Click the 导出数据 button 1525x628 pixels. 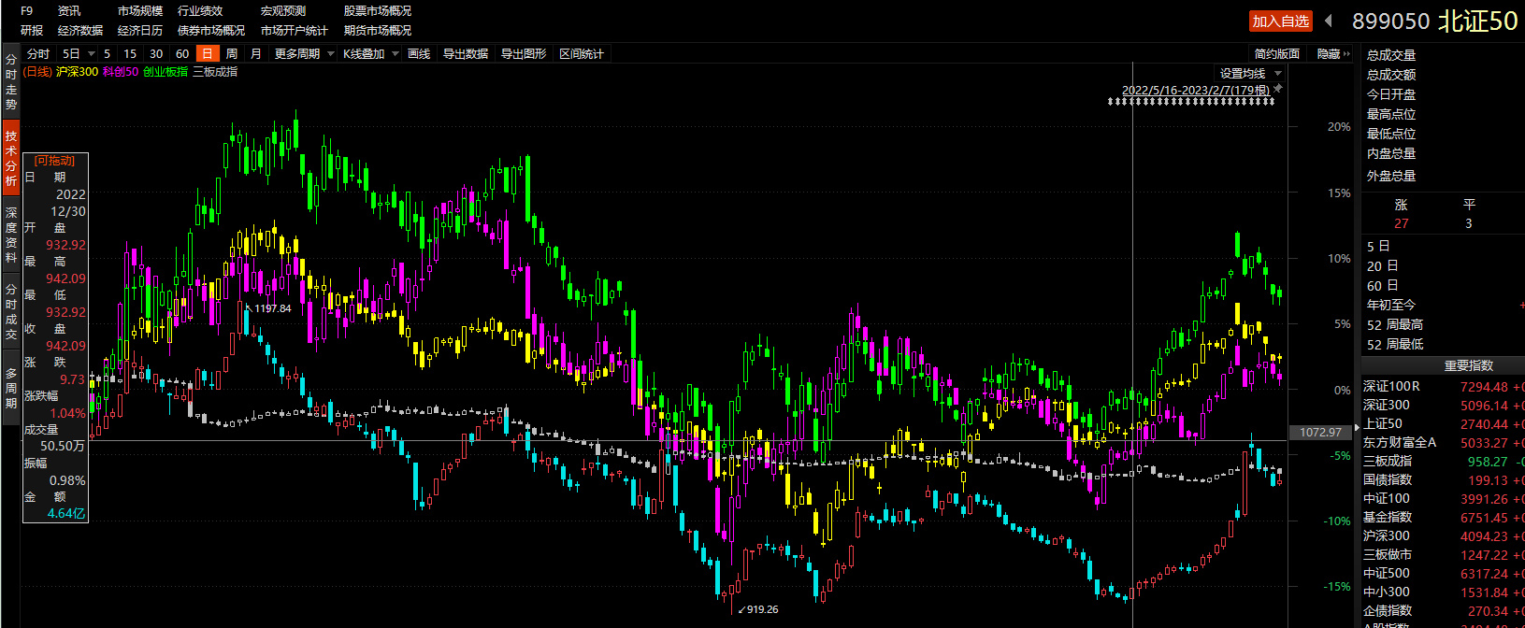(x=466, y=54)
